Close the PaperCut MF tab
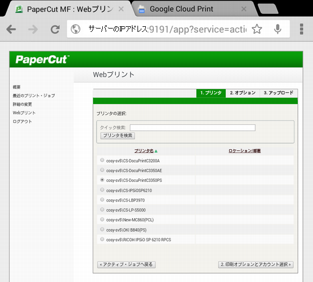This screenshot has width=313, height=282. 121,9
